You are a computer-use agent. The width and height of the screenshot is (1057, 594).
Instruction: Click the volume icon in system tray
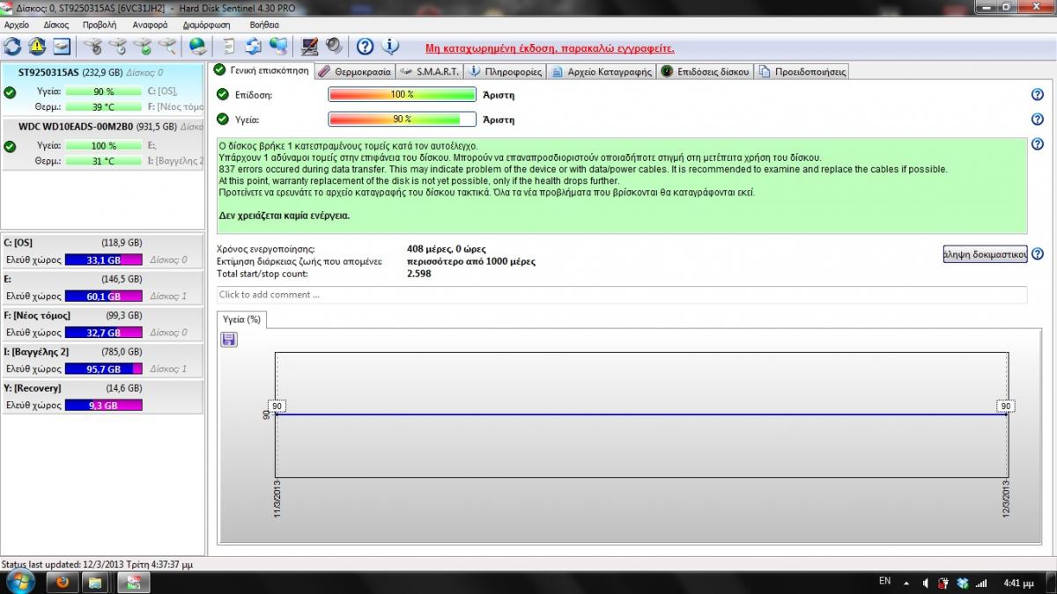pos(925,583)
